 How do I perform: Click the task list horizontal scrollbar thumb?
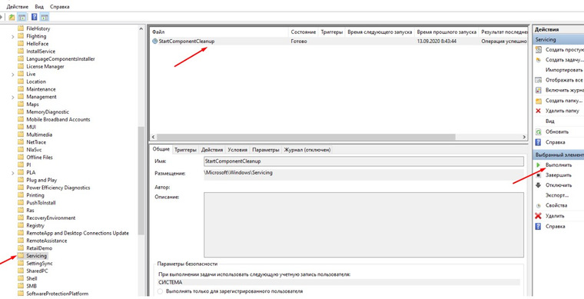click(x=305, y=137)
